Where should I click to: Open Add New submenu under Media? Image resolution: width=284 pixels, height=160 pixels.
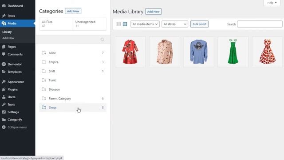[8, 38]
